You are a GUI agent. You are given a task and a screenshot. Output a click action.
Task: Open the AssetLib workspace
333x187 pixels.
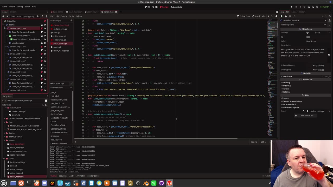pos(176,7)
